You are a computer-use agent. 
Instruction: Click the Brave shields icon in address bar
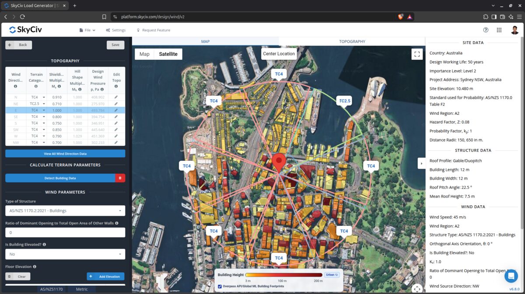401,17
